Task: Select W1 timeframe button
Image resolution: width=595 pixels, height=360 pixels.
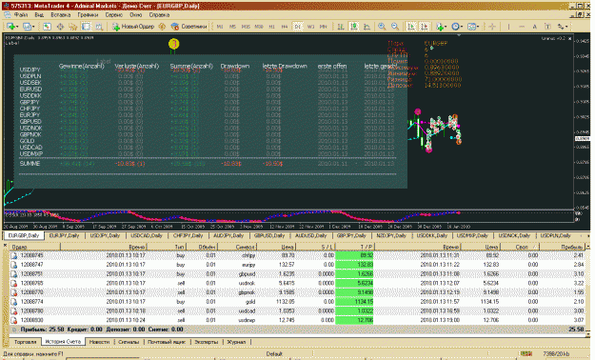Action: click(x=310, y=27)
